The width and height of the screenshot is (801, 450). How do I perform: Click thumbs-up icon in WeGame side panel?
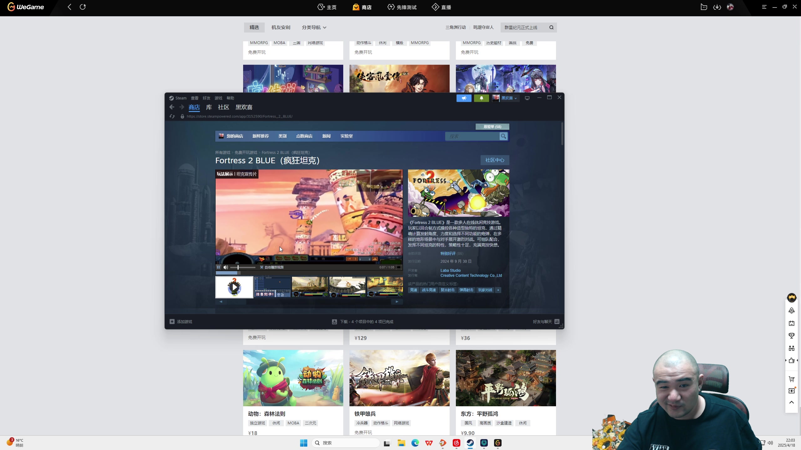coord(792,360)
